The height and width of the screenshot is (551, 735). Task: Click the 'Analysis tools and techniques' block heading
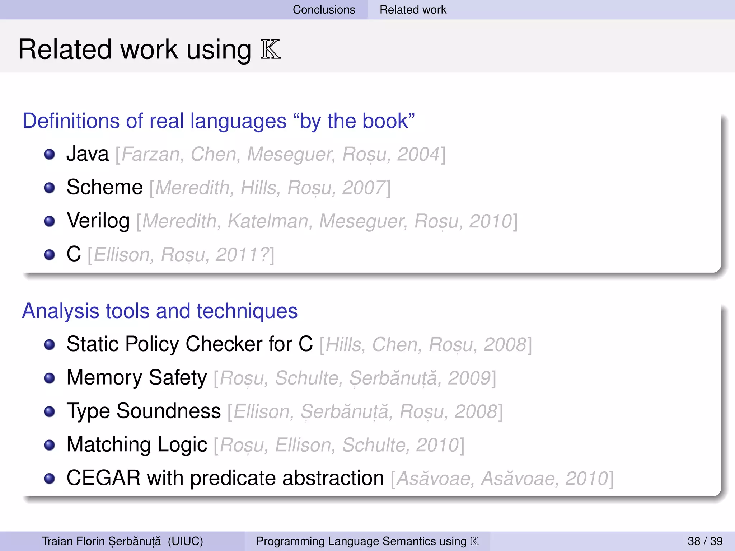pyautogui.click(x=160, y=311)
